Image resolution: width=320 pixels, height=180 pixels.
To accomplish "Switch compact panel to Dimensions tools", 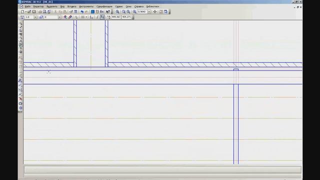I will click(20, 27).
